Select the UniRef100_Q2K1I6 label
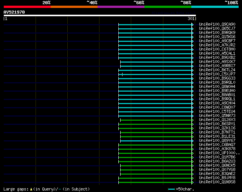 (217, 128)
